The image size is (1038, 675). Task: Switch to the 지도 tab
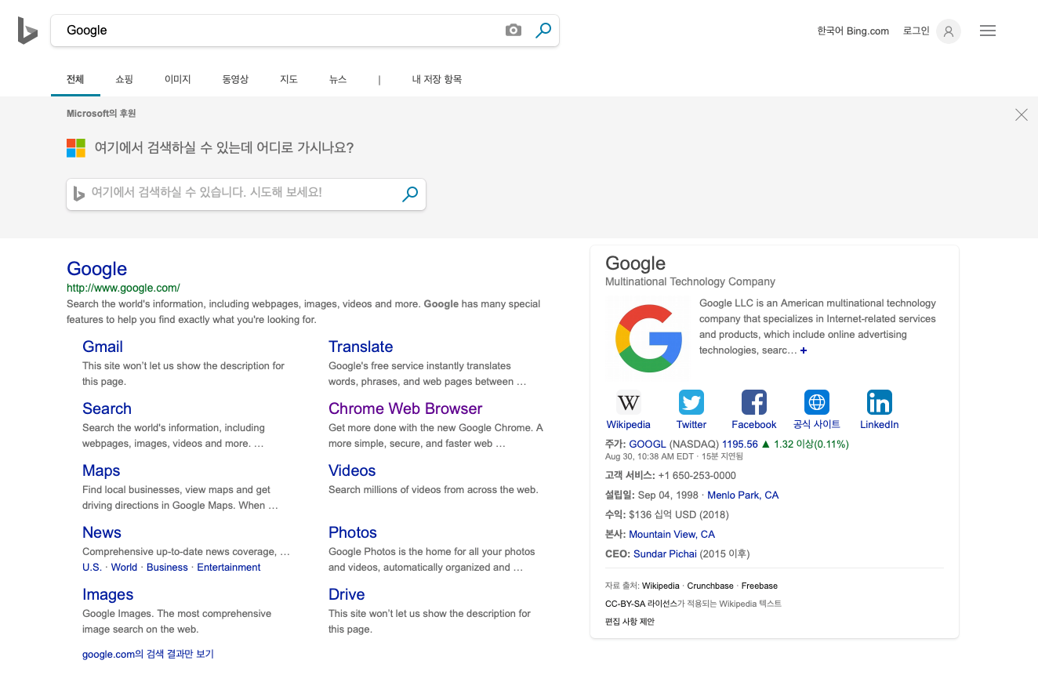(x=289, y=79)
